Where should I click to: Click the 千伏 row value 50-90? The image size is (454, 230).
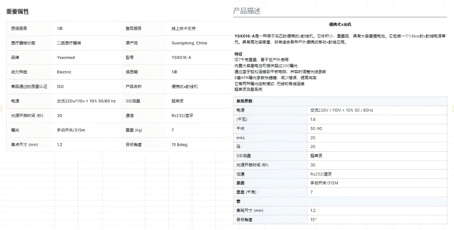point(316,128)
